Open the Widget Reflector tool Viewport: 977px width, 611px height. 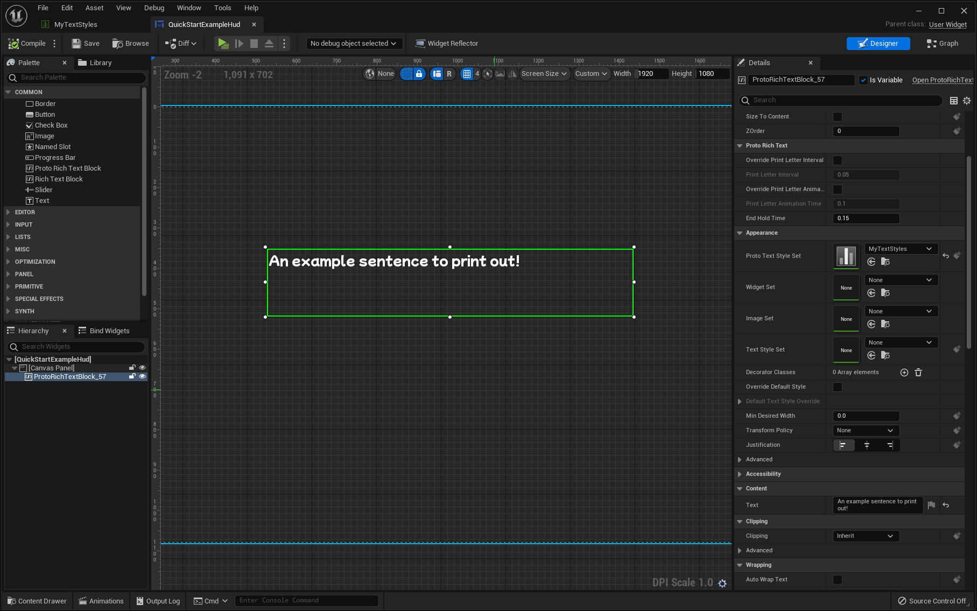(x=447, y=44)
